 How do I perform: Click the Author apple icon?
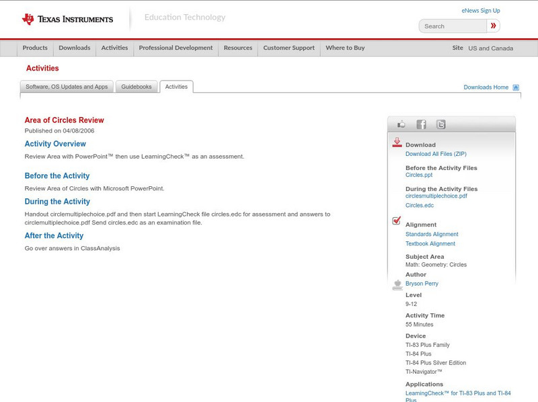[x=397, y=284]
